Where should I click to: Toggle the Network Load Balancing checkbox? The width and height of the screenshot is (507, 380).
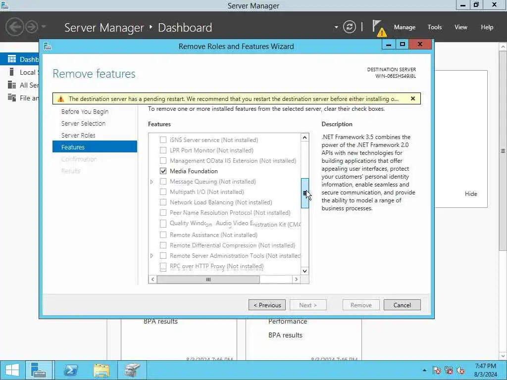pos(163,202)
